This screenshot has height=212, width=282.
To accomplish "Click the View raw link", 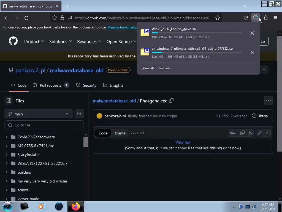I will (x=183, y=142).
